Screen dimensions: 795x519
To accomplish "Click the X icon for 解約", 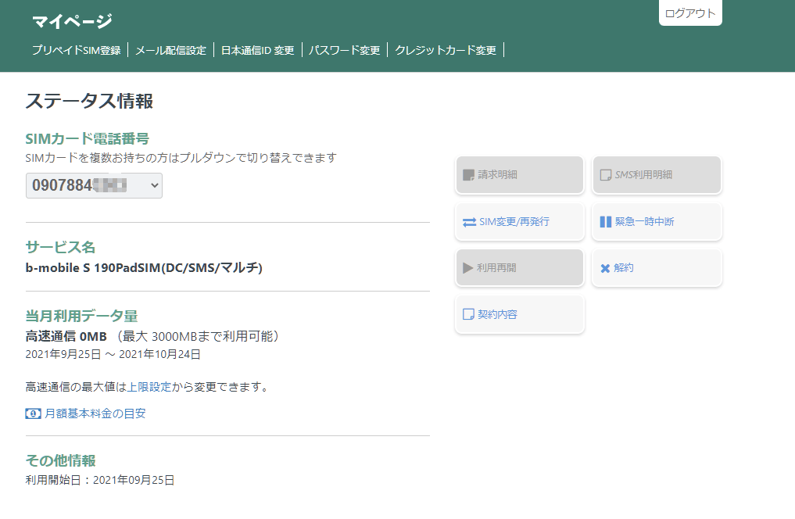I will click(605, 268).
